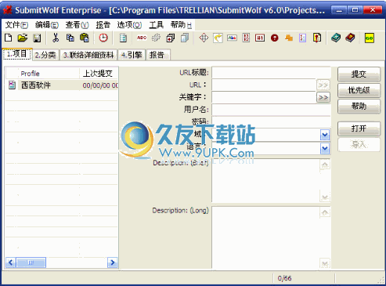Open the 报告 menu

[103, 25]
